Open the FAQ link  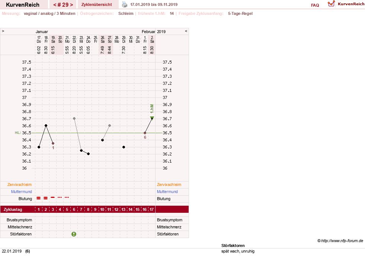tap(315, 5)
